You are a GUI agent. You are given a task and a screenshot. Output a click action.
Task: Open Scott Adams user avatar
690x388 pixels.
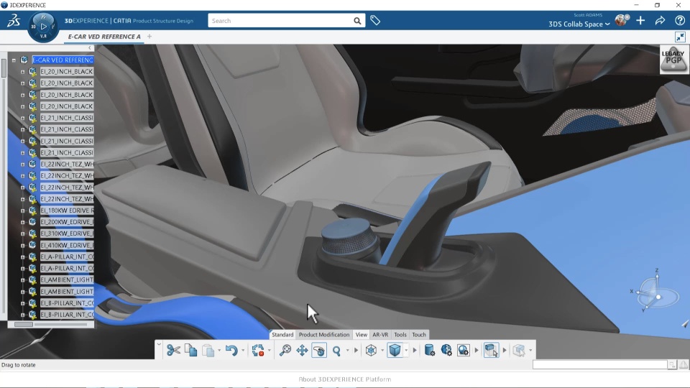pyautogui.click(x=622, y=20)
